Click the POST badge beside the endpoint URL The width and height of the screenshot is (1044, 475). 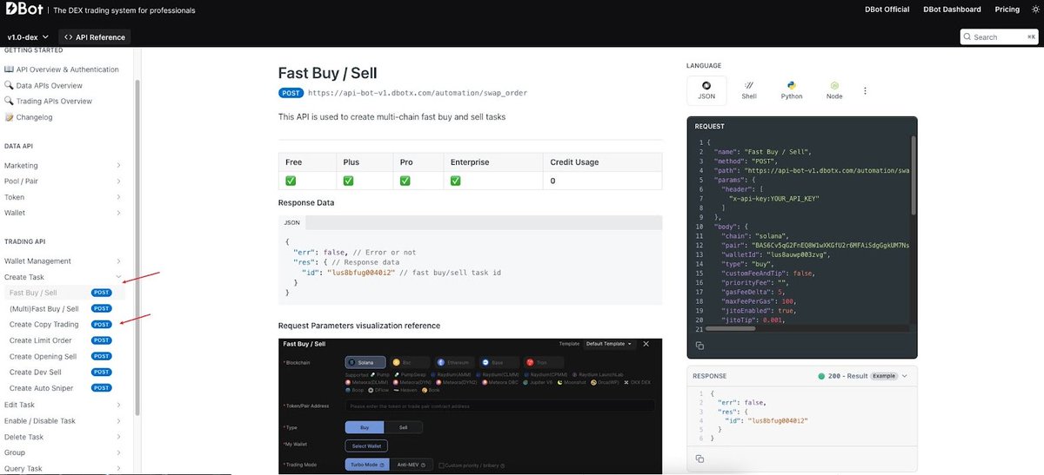(291, 93)
